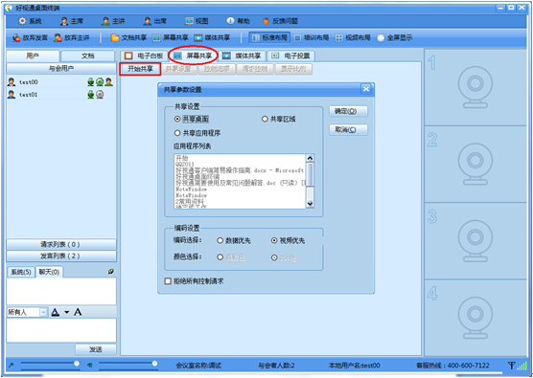533x378 pixels.
Task: Click the speaker volume slider handle
Action: 155,364
